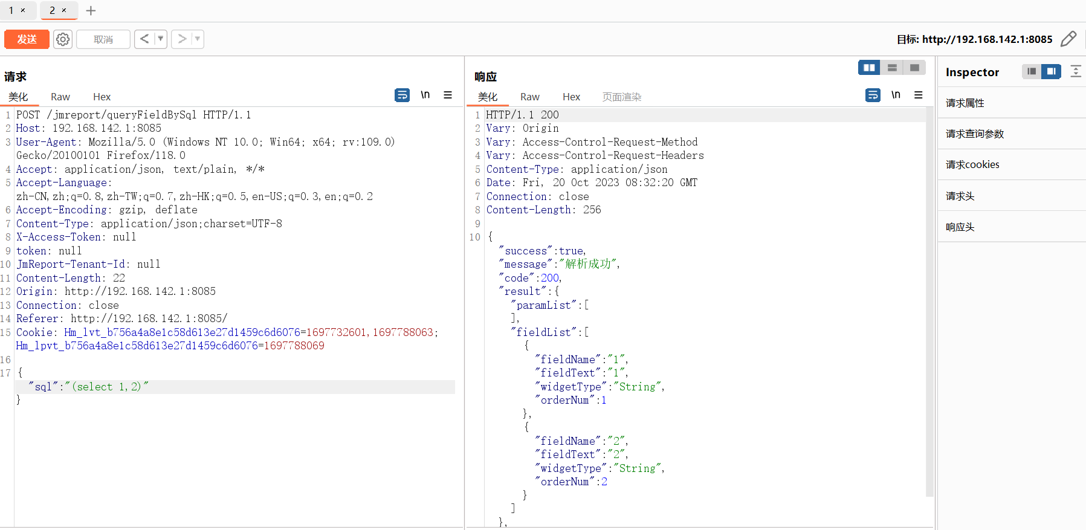1086x530 pixels.
Task: Click the POST /jmreport/queryFieldBySql request line
Action: click(x=134, y=115)
